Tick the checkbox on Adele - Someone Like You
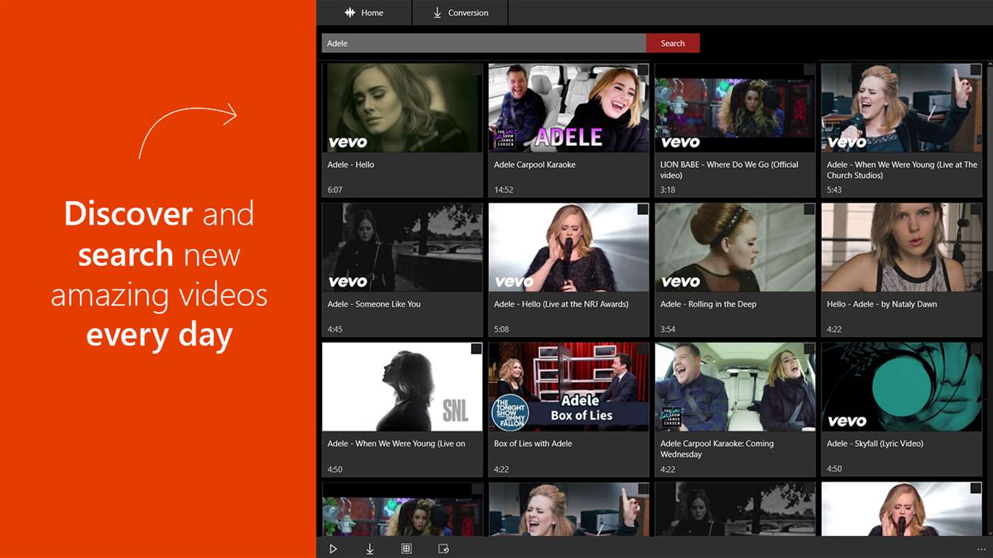 (x=477, y=209)
